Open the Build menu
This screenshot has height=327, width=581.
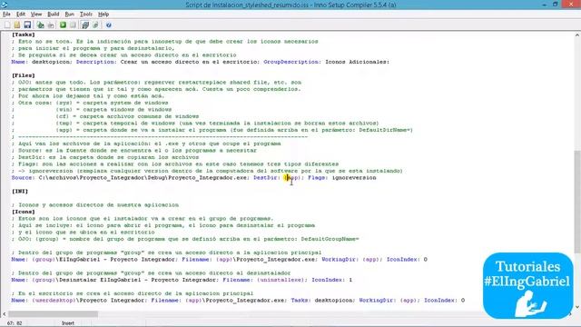click(53, 15)
